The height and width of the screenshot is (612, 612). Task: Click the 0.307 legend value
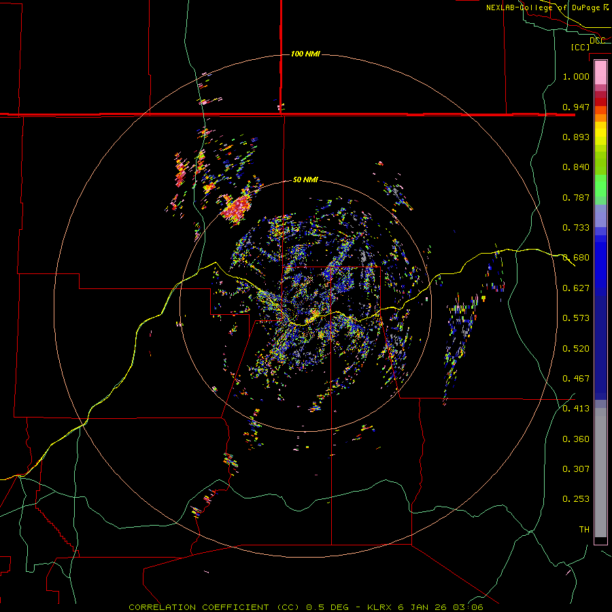click(576, 469)
